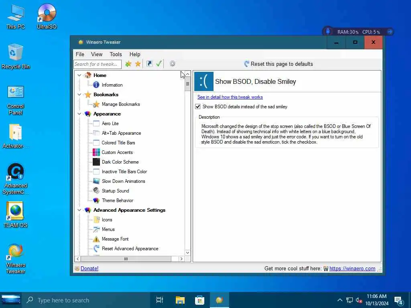Open settings via the gear toolbar icon
The height and width of the screenshot is (308, 411).
click(172, 64)
